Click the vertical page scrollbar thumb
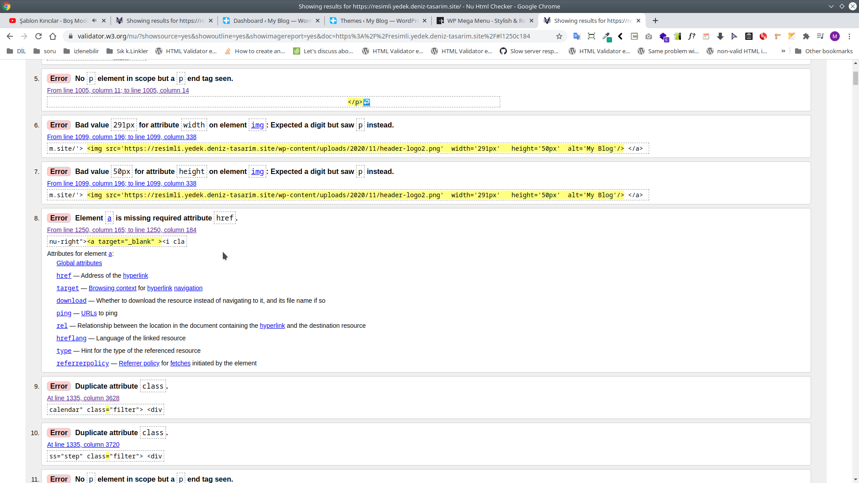The width and height of the screenshot is (859, 483). (855, 78)
